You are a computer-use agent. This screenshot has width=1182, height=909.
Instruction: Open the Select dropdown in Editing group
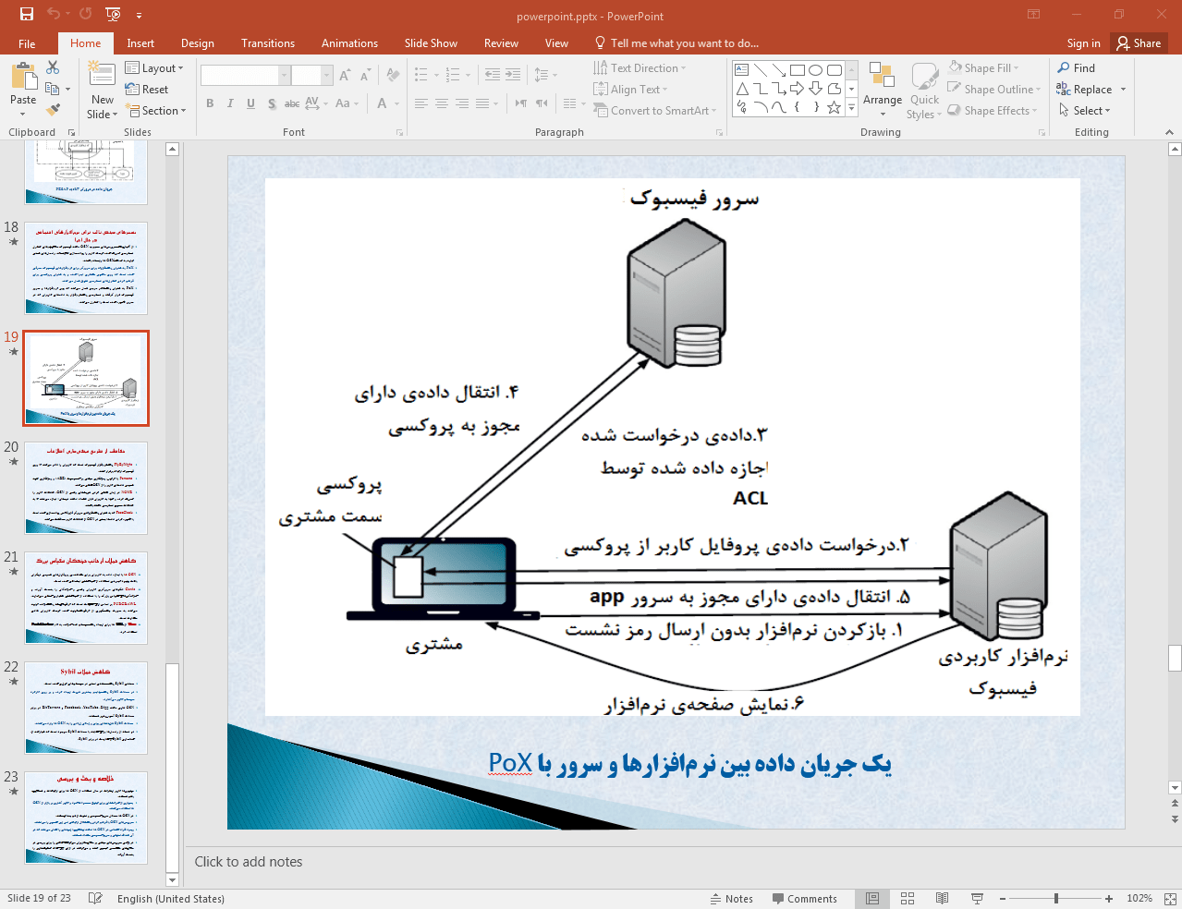pyautogui.click(x=1084, y=110)
